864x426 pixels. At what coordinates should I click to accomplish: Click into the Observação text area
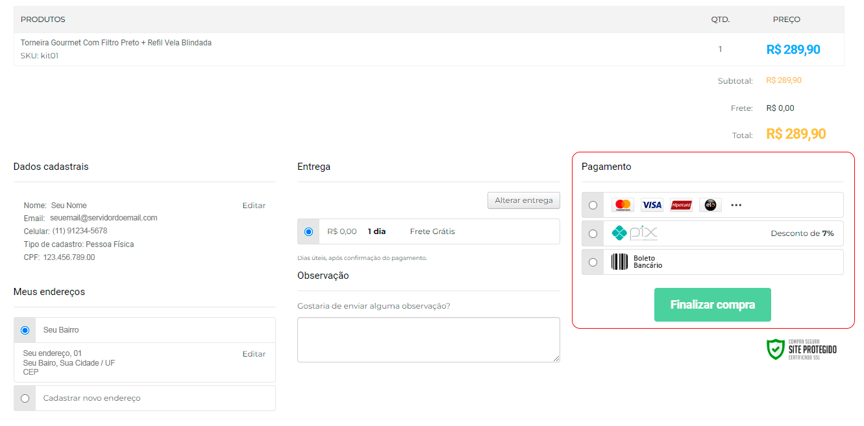pos(428,339)
